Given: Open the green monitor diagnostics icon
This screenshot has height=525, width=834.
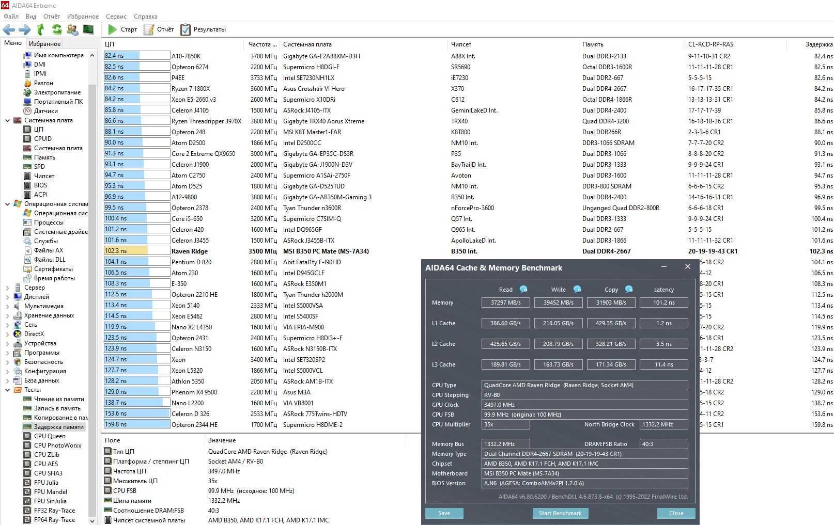Looking at the screenshot, I should coord(88,29).
